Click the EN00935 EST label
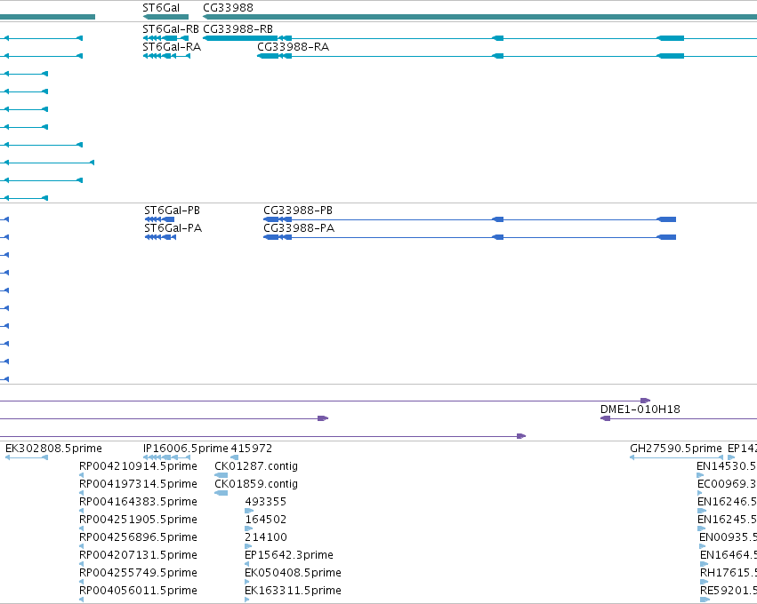This screenshot has width=757, height=604. [728, 537]
